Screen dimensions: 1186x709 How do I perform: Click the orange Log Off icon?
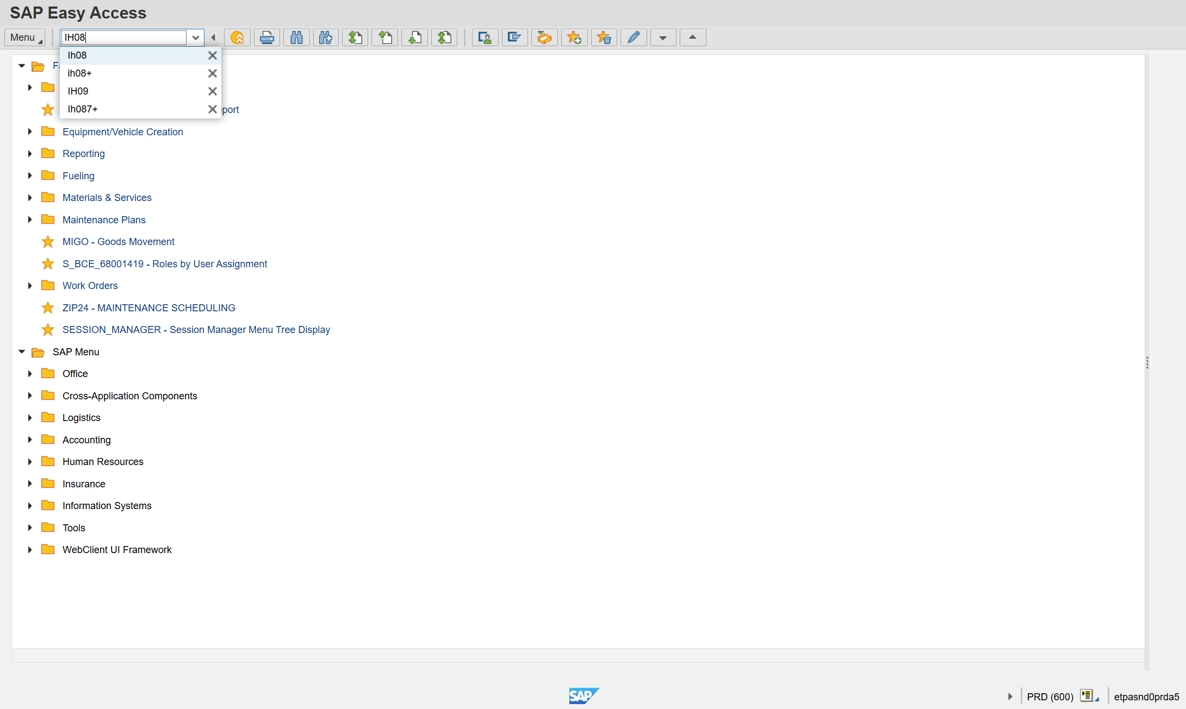click(x=237, y=37)
